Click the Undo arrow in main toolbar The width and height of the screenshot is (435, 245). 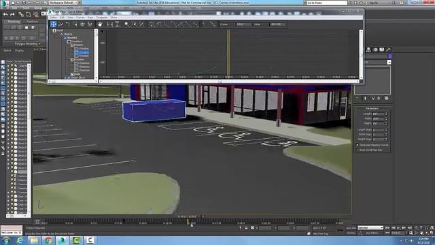(5, 14)
